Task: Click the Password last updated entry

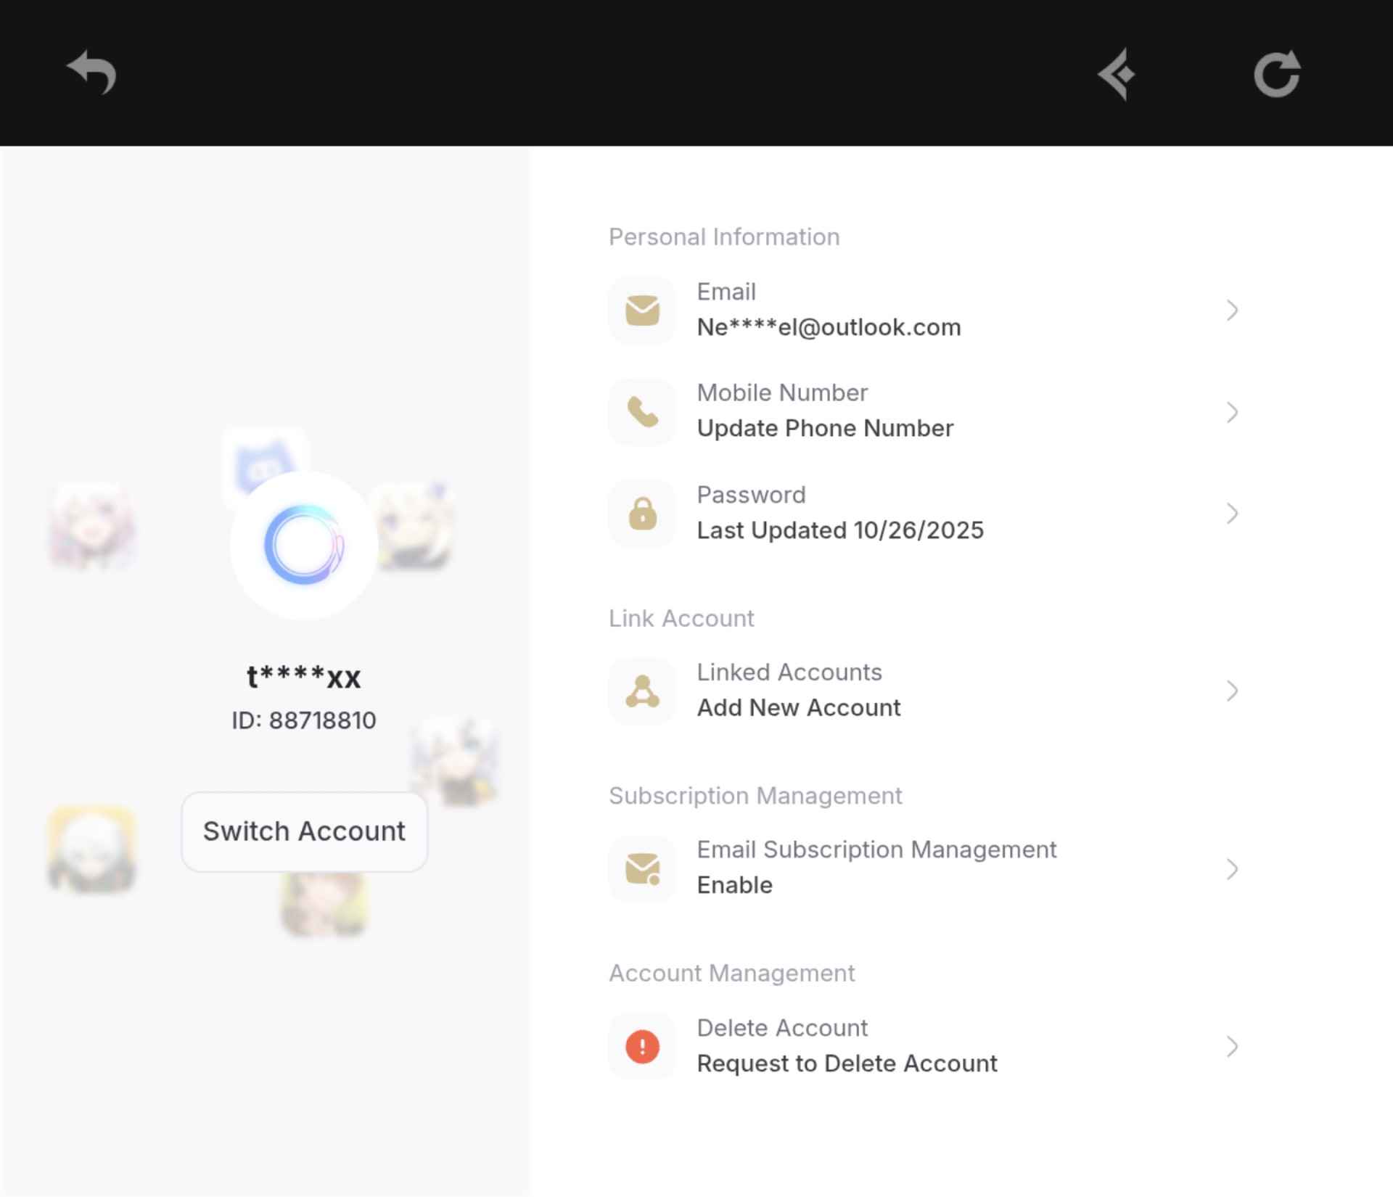Action: [x=839, y=530]
